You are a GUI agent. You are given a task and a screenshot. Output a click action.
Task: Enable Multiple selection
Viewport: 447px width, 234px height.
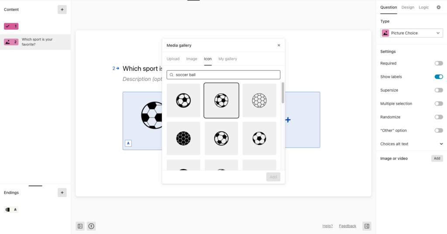(439, 103)
